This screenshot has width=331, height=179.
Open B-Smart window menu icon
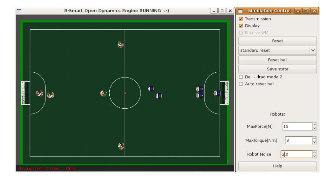[19, 11]
